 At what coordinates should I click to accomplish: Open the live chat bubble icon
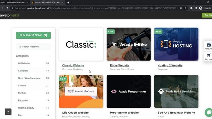[x=209, y=112]
